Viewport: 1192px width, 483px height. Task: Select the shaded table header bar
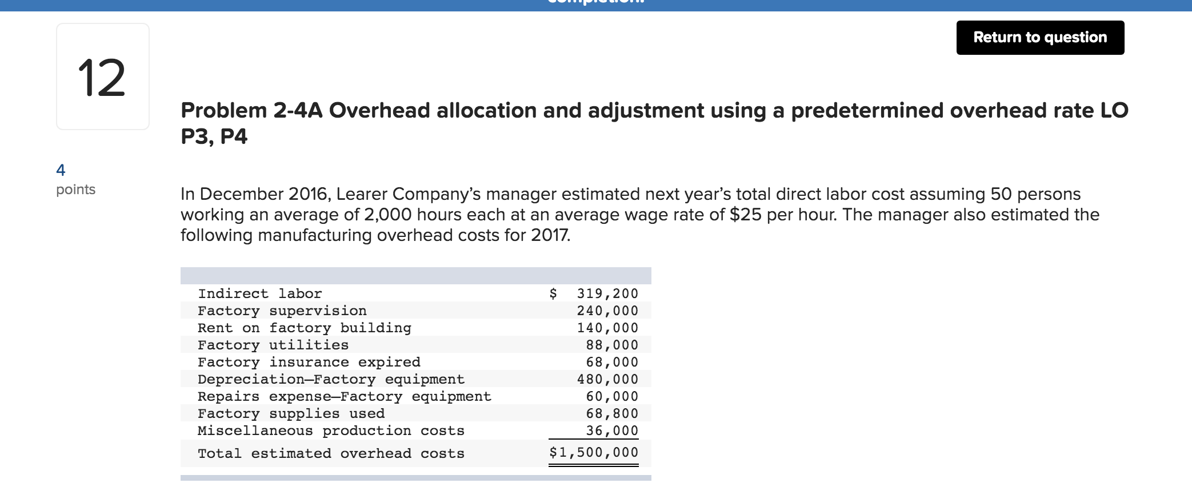coord(416,275)
